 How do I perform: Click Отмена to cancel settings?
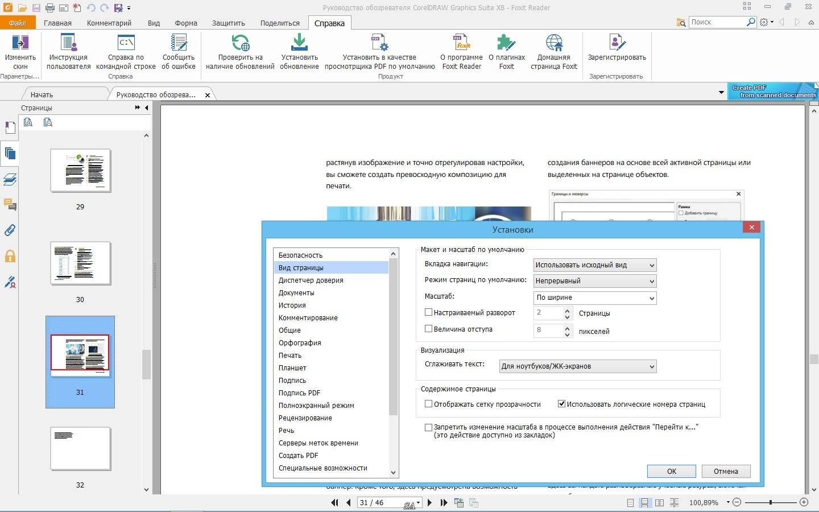[x=726, y=471]
